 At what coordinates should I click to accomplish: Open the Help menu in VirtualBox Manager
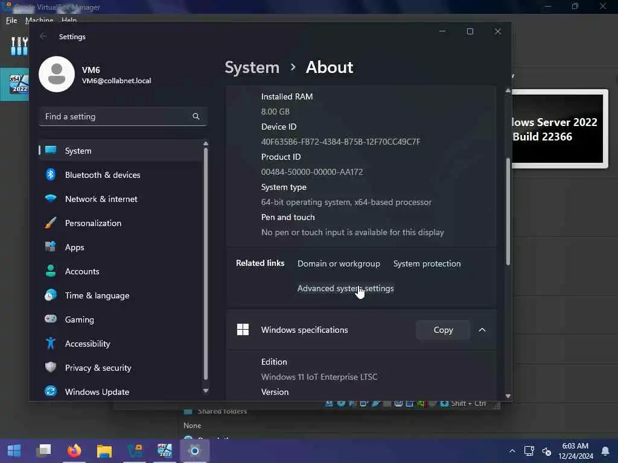[69, 20]
